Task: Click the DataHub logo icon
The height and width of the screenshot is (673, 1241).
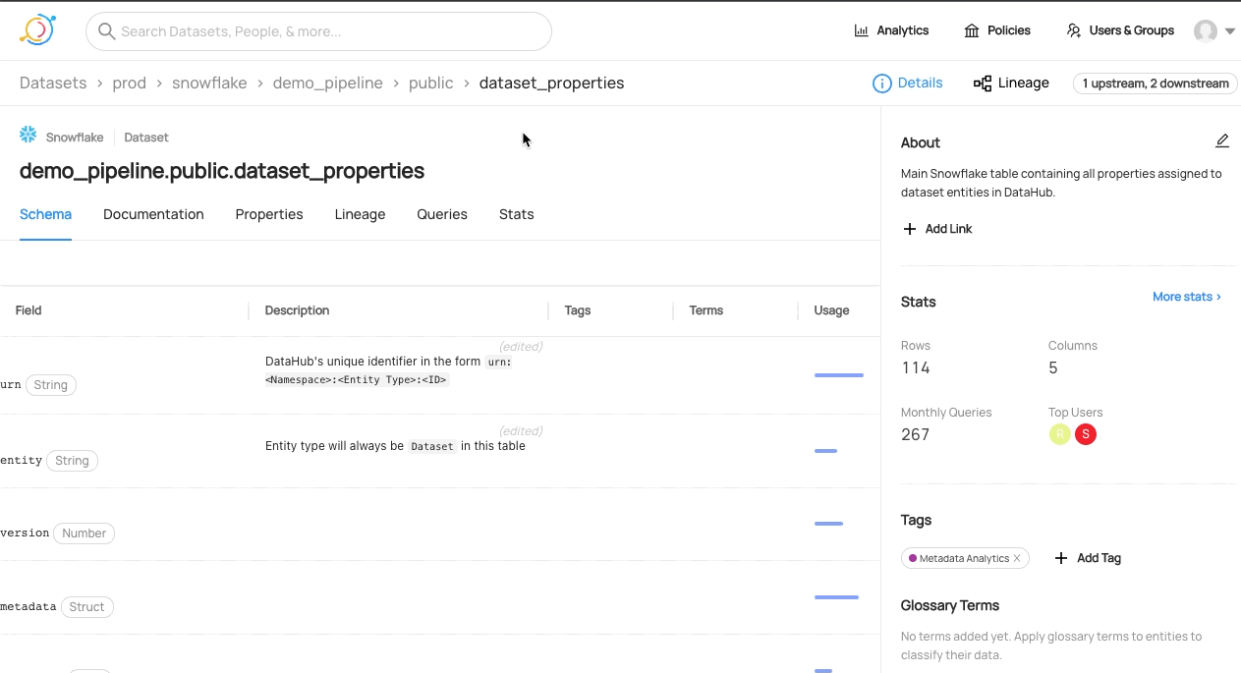Action: coord(37,30)
